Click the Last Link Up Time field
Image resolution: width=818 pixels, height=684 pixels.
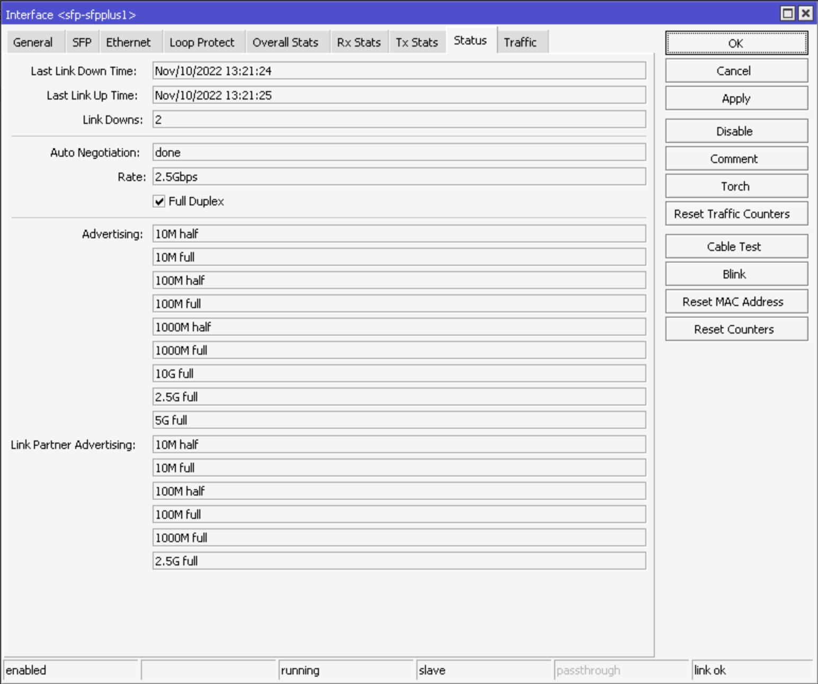[399, 95]
